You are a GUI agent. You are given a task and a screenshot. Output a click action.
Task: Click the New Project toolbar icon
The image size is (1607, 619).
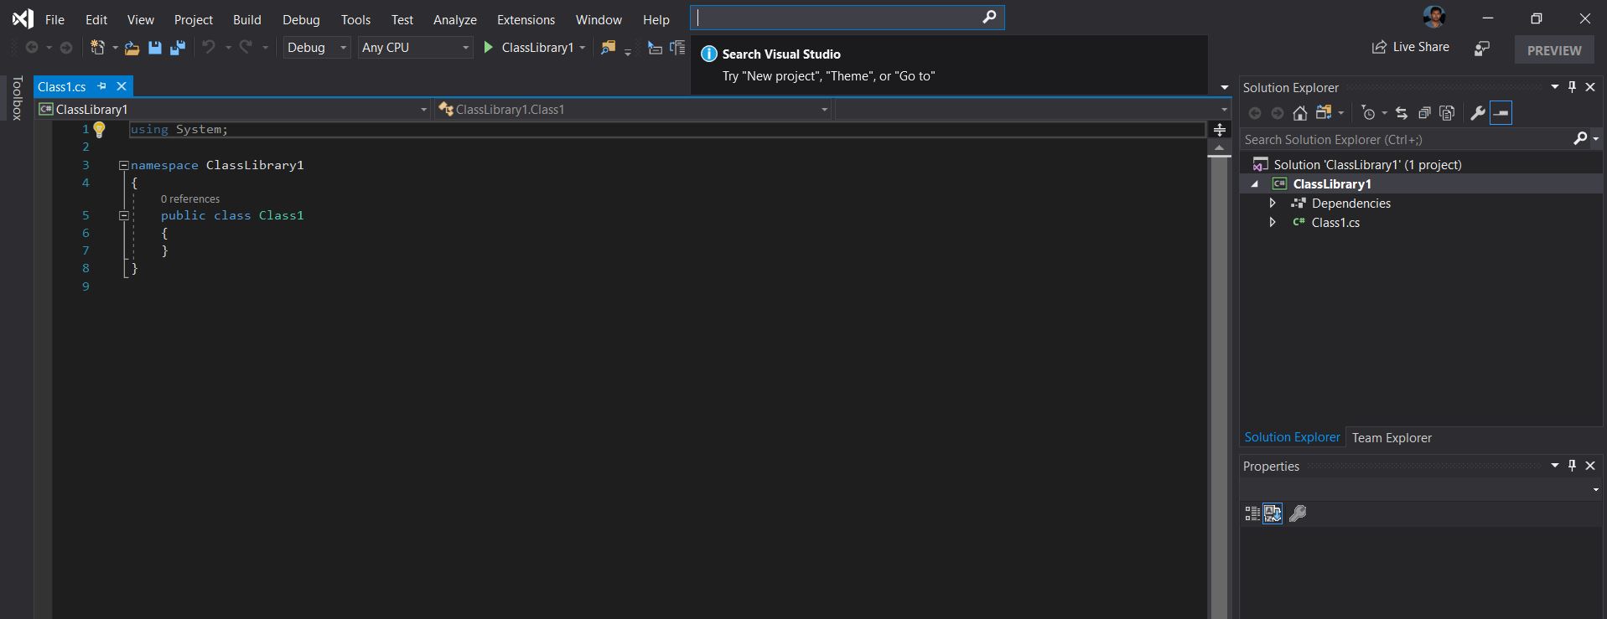click(x=98, y=48)
